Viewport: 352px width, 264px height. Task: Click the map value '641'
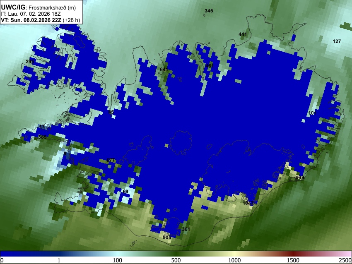pyautogui.click(x=164, y=70)
